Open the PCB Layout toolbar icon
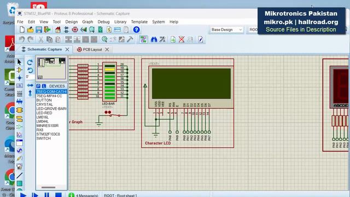The width and height of the screenshot is (350, 197). [x=75, y=30]
